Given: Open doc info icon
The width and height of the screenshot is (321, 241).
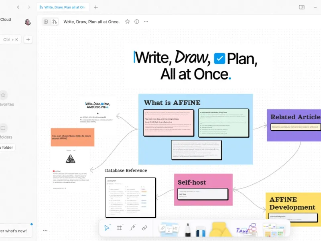Looking at the screenshot, I should pos(137,22).
